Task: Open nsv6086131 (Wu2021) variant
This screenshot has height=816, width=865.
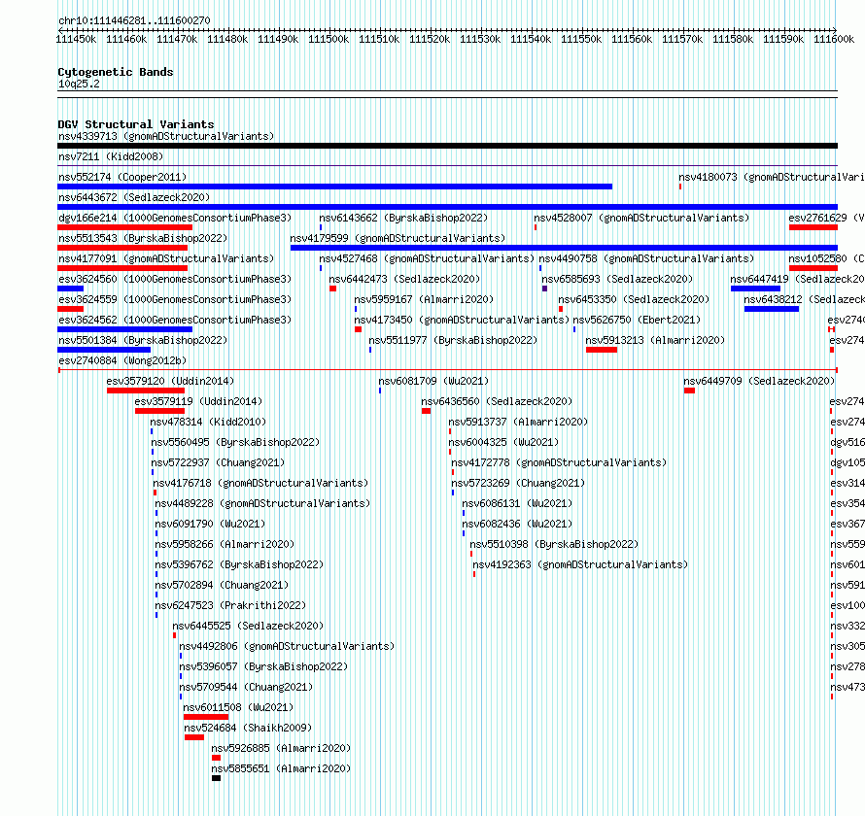Action: click(x=517, y=503)
